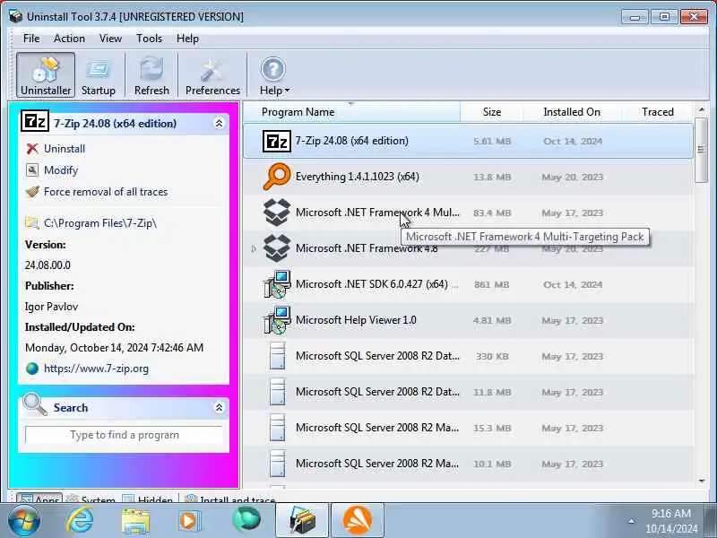Select the Everything 1.4.1.1023 (x64) entry
Viewport: 717px width, 538px height.
pos(468,177)
